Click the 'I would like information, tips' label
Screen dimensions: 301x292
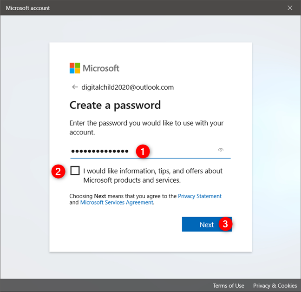point(153,175)
